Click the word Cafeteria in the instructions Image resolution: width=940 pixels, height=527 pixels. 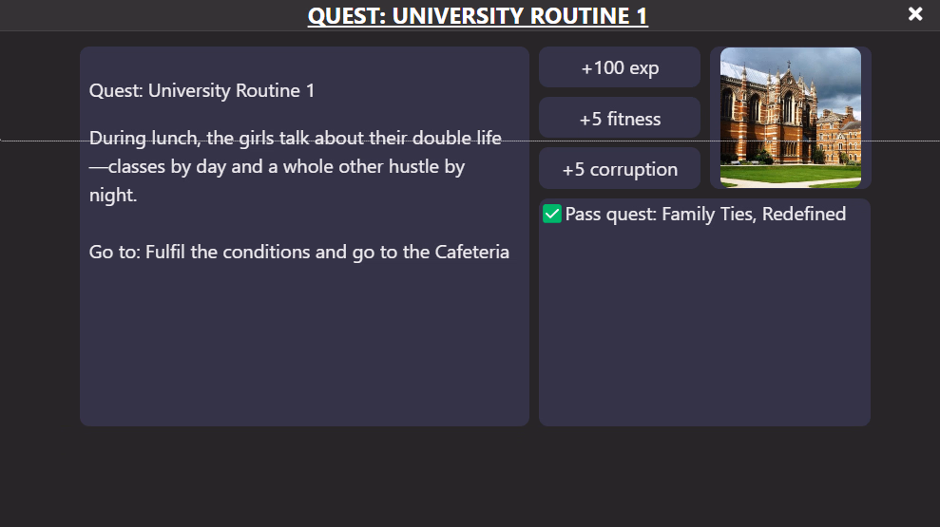click(x=471, y=253)
